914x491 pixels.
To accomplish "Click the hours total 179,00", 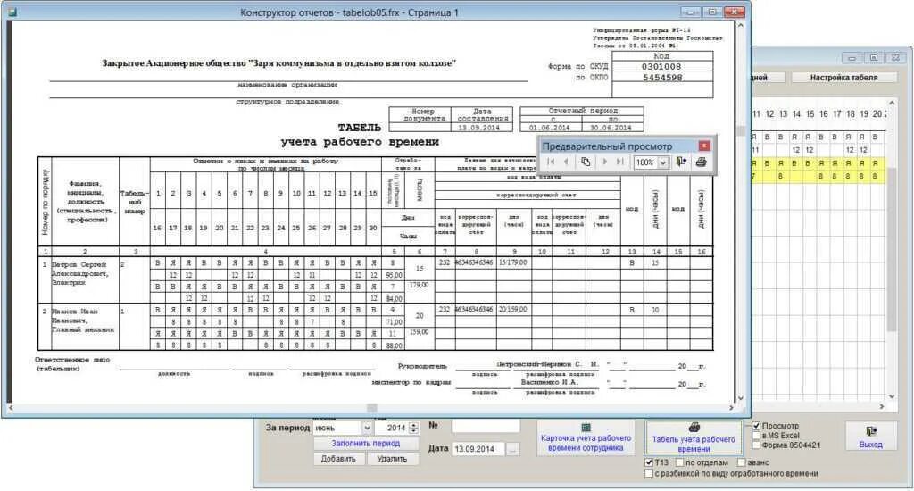I will tap(419, 285).
